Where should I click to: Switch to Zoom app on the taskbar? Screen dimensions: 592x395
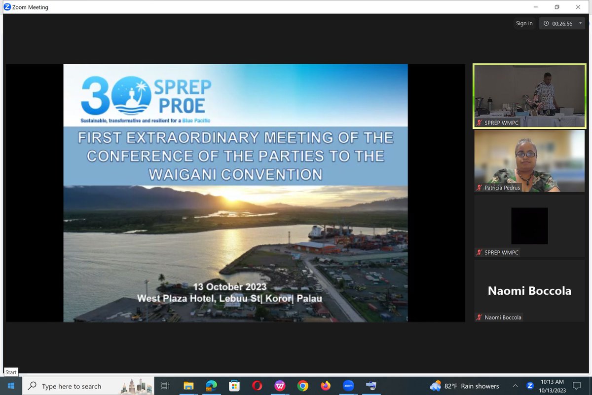point(348,386)
